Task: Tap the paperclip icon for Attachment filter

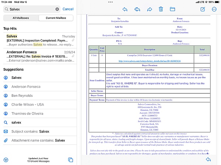Action: point(6,140)
